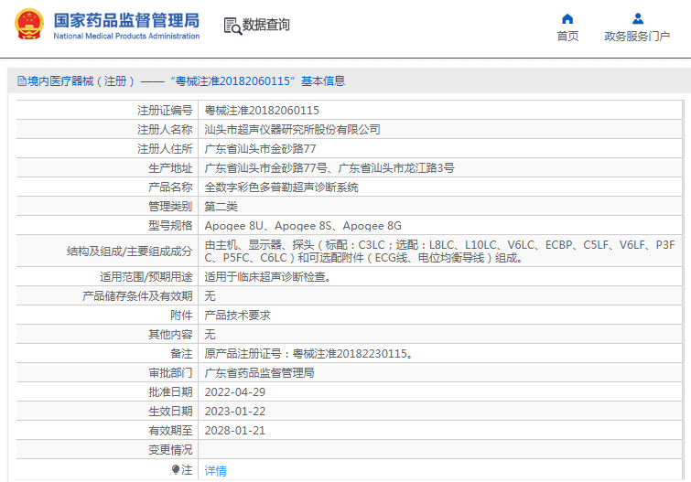Click the 有效期至 row label
The width and height of the screenshot is (691, 482).
coord(170,431)
